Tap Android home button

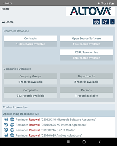(x=84, y=142)
